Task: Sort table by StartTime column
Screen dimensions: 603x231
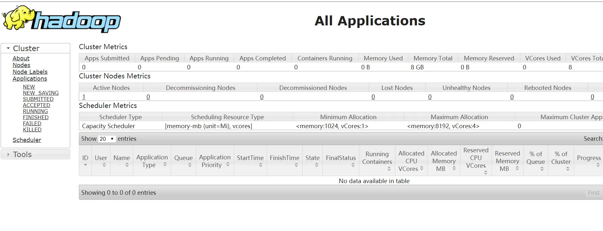Action: tap(250, 160)
